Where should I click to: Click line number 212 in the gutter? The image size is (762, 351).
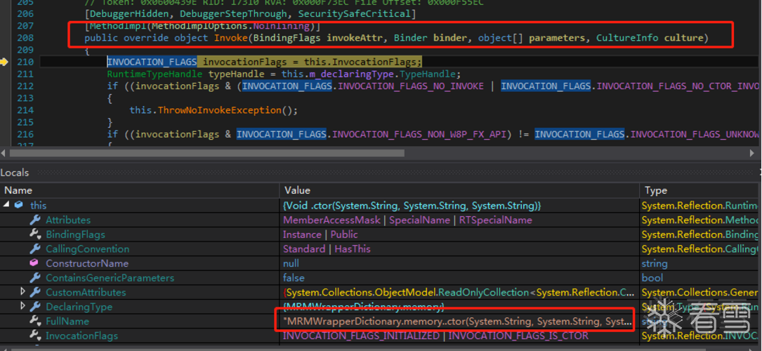click(25, 86)
